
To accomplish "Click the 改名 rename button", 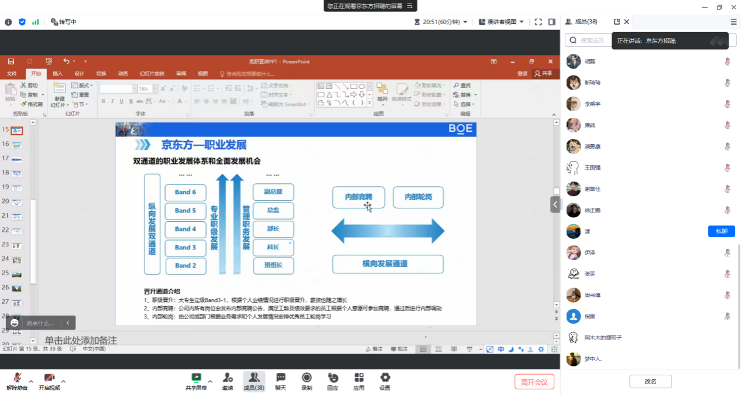I will click(650, 381).
